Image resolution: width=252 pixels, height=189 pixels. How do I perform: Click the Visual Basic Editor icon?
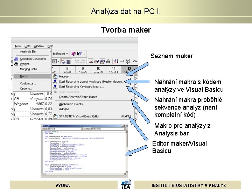[x=55, y=116]
